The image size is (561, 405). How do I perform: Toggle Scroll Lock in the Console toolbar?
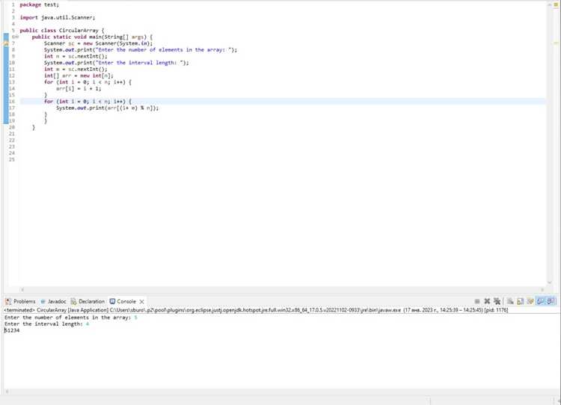[x=520, y=301]
